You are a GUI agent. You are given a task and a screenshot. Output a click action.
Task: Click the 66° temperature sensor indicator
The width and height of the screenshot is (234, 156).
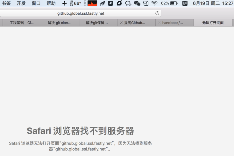tap(76, 3)
